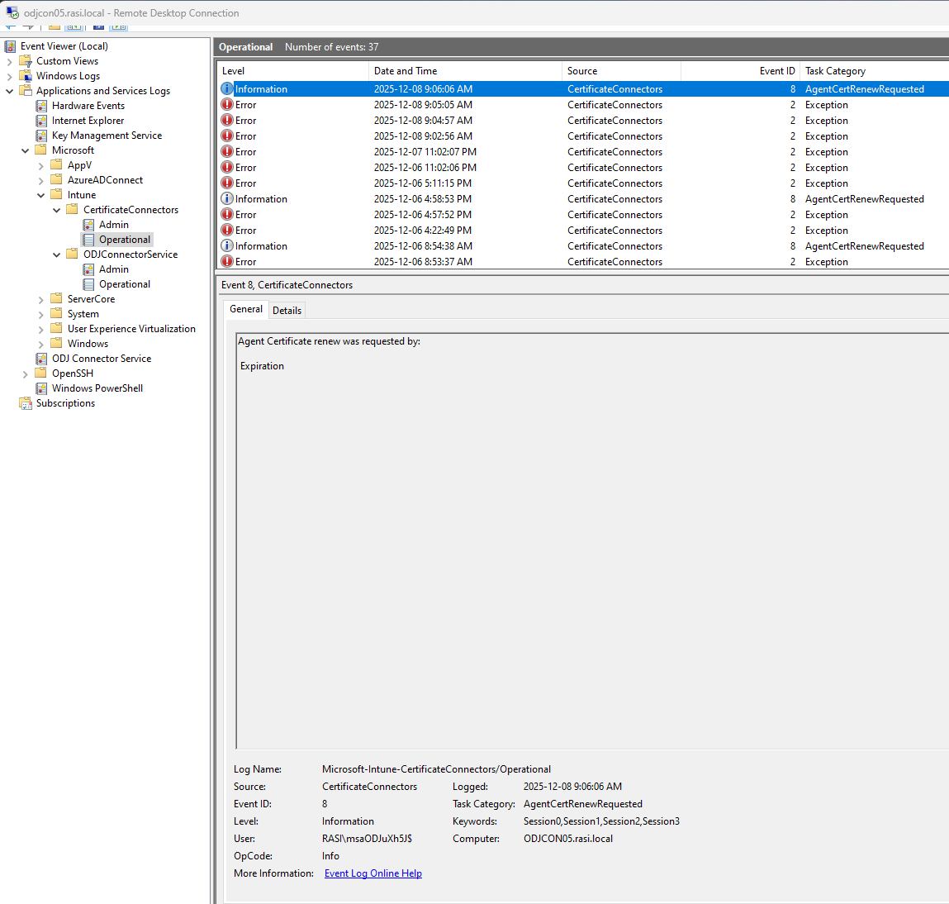The width and height of the screenshot is (949, 904).
Task: Click the error icon on the 9:04:57 AM event
Action: point(227,121)
